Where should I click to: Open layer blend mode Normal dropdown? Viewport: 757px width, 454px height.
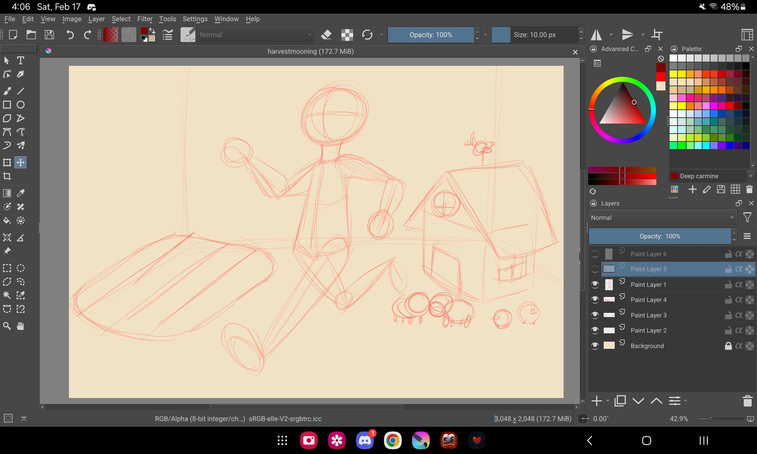pos(662,218)
